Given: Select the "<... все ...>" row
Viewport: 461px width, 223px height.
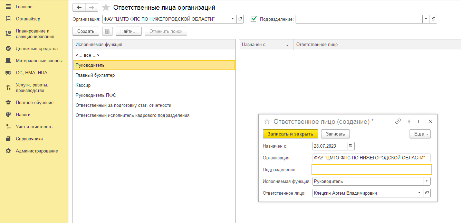Looking at the screenshot, I should pyautogui.click(x=154, y=55).
